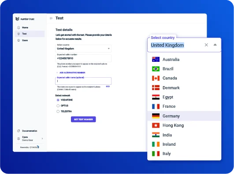Viewport: 234px width, 174px height.
Task: Click the Egypt flag icon
Action: pyautogui.click(x=156, y=97)
